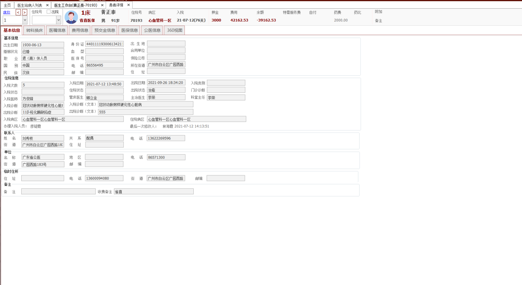Open the 预交金信息 tab
This screenshot has height=285, width=522.
(105, 30)
